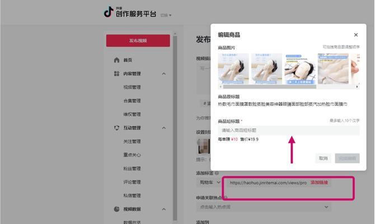Open the 粉丝管理 menu item
The image size is (375, 224).
pos(132,168)
